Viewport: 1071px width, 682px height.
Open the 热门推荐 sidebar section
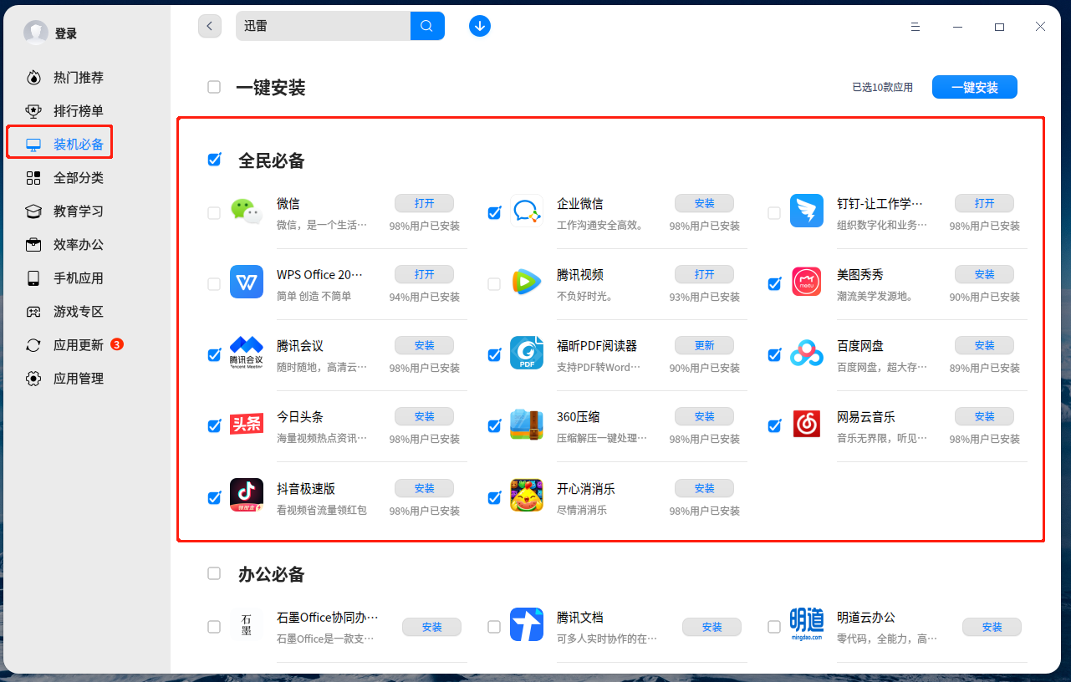65,78
